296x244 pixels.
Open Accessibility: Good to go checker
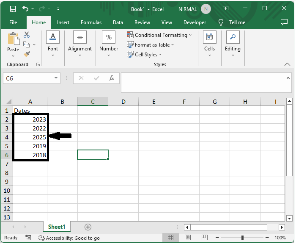[69, 238]
